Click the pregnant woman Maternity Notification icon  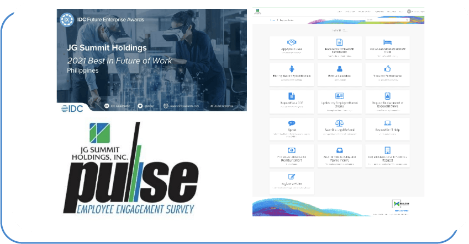pyautogui.click(x=292, y=69)
